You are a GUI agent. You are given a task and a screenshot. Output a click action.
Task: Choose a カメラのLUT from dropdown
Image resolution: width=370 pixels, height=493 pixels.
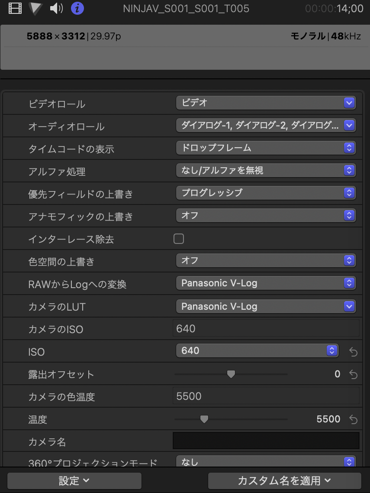266,306
